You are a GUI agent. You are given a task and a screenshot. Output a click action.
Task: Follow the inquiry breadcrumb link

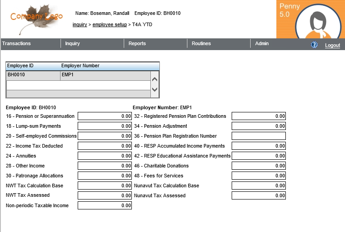click(x=79, y=24)
